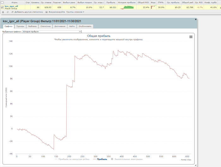Viewport: 221px width, 167px height.
Task: Toggle Прибыль за минусом рейка legend series
Action: click(72, 159)
